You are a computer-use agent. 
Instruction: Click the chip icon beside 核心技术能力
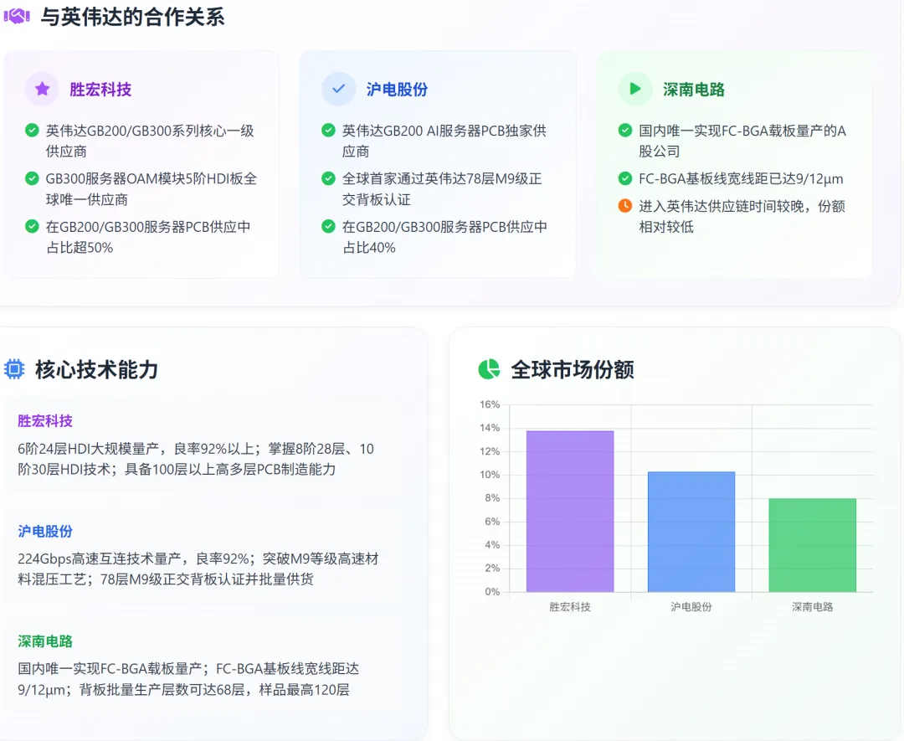coord(14,369)
